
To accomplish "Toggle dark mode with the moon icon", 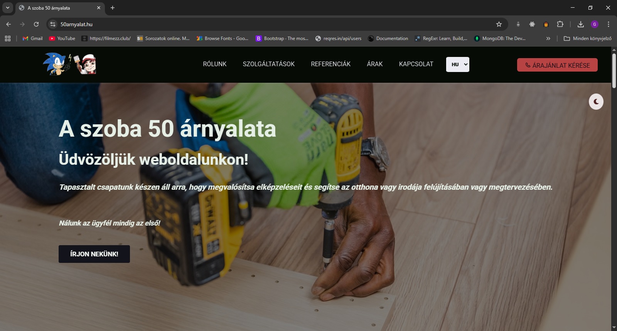I will point(596,102).
